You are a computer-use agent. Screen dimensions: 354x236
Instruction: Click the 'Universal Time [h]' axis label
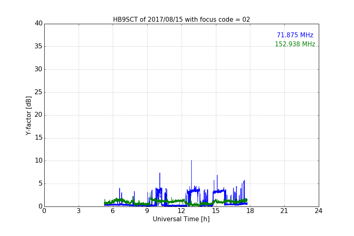coord(181,219)
